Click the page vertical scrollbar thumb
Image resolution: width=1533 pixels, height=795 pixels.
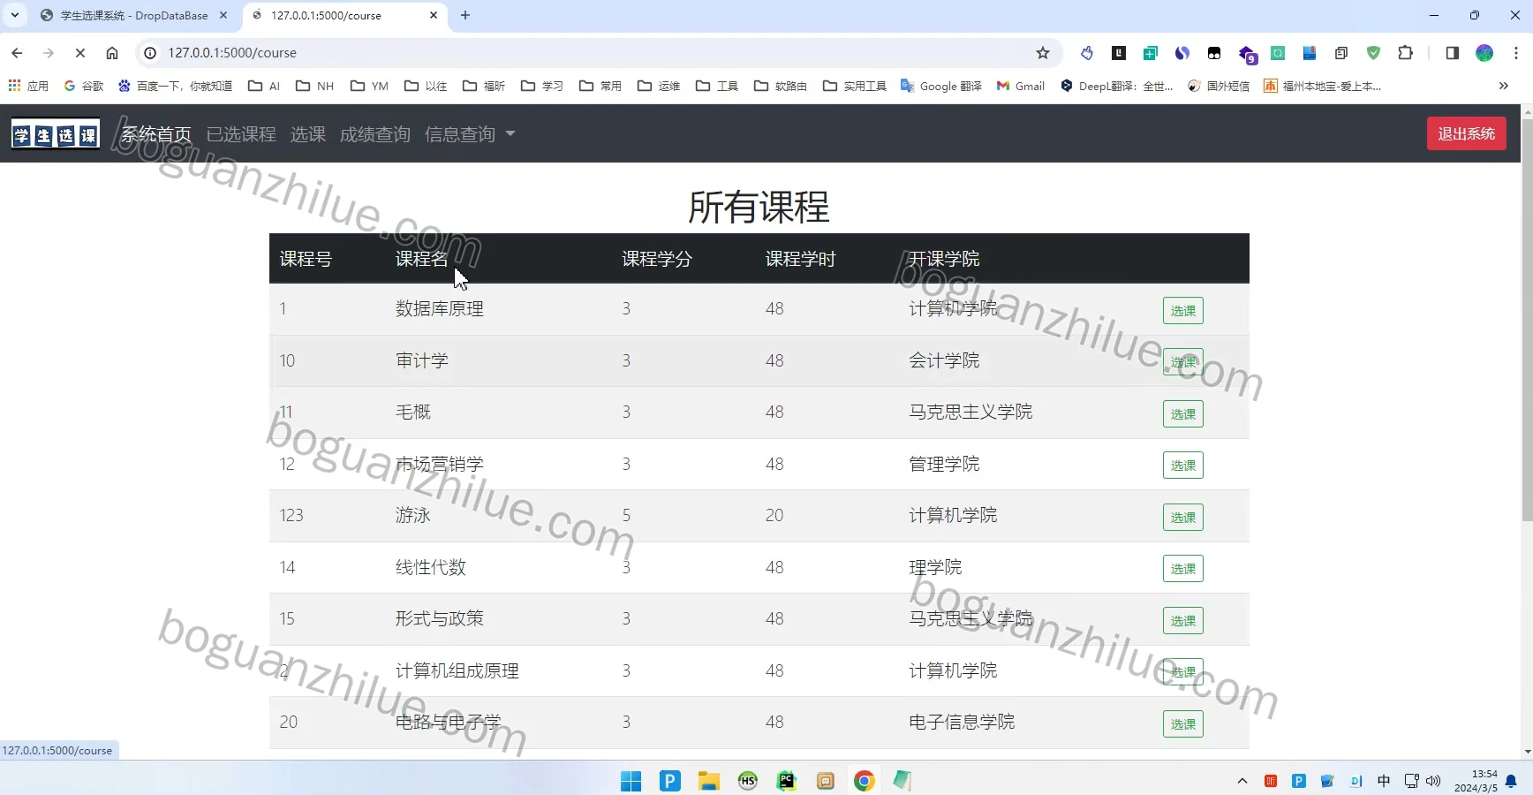(x=1527, y=320)
